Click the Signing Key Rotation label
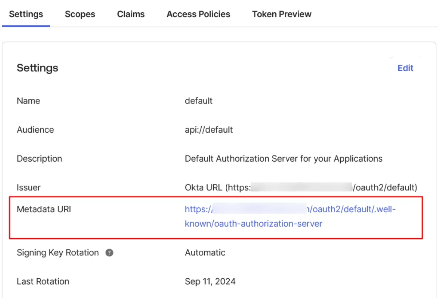Viewport: 439px width, 299px height. pos(58,253)
